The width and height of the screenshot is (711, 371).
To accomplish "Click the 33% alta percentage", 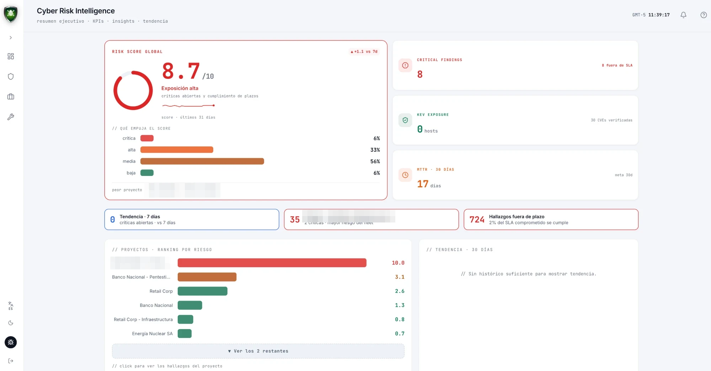I will (x=375, y=150).
